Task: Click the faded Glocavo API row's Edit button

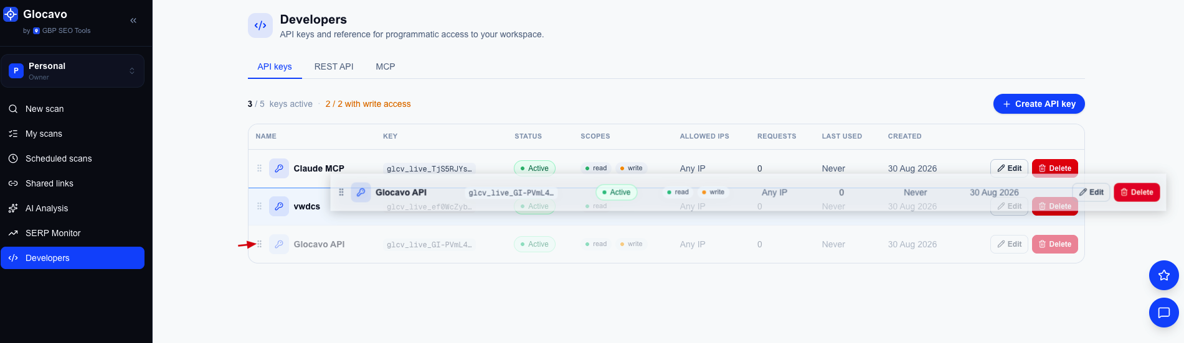Action: (x=1009, y=244)
